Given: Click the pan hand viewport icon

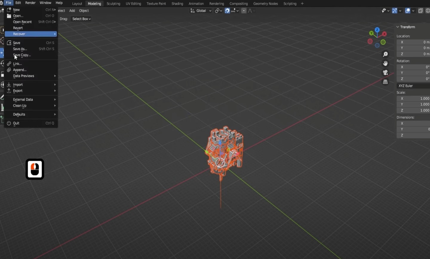Looking at the screenshot, I should click(x=386, y=63).
